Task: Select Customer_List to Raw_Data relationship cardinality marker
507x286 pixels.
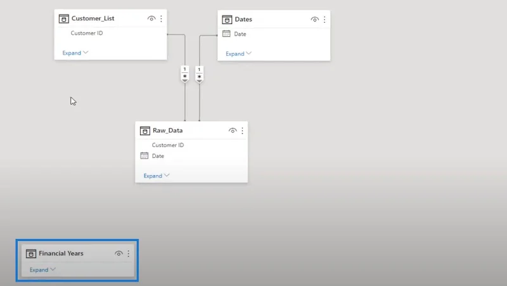Action: click(x=184, y=74)
